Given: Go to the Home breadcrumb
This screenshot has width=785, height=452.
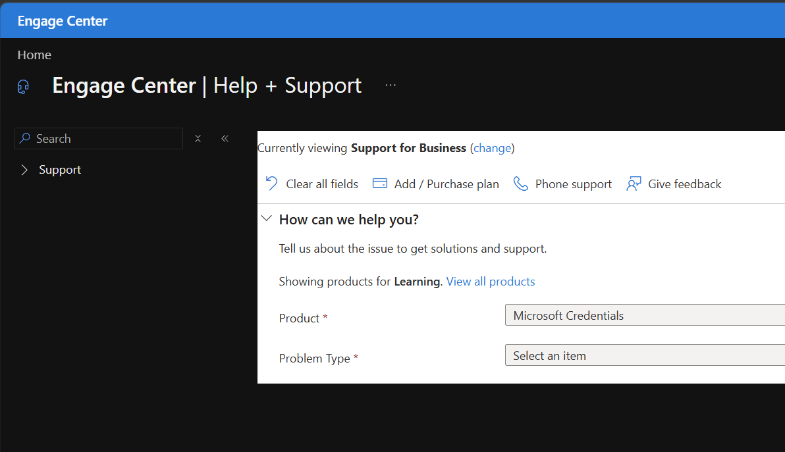Looking at the screenshot, I should pyautogui.click(x=34, y=55).
